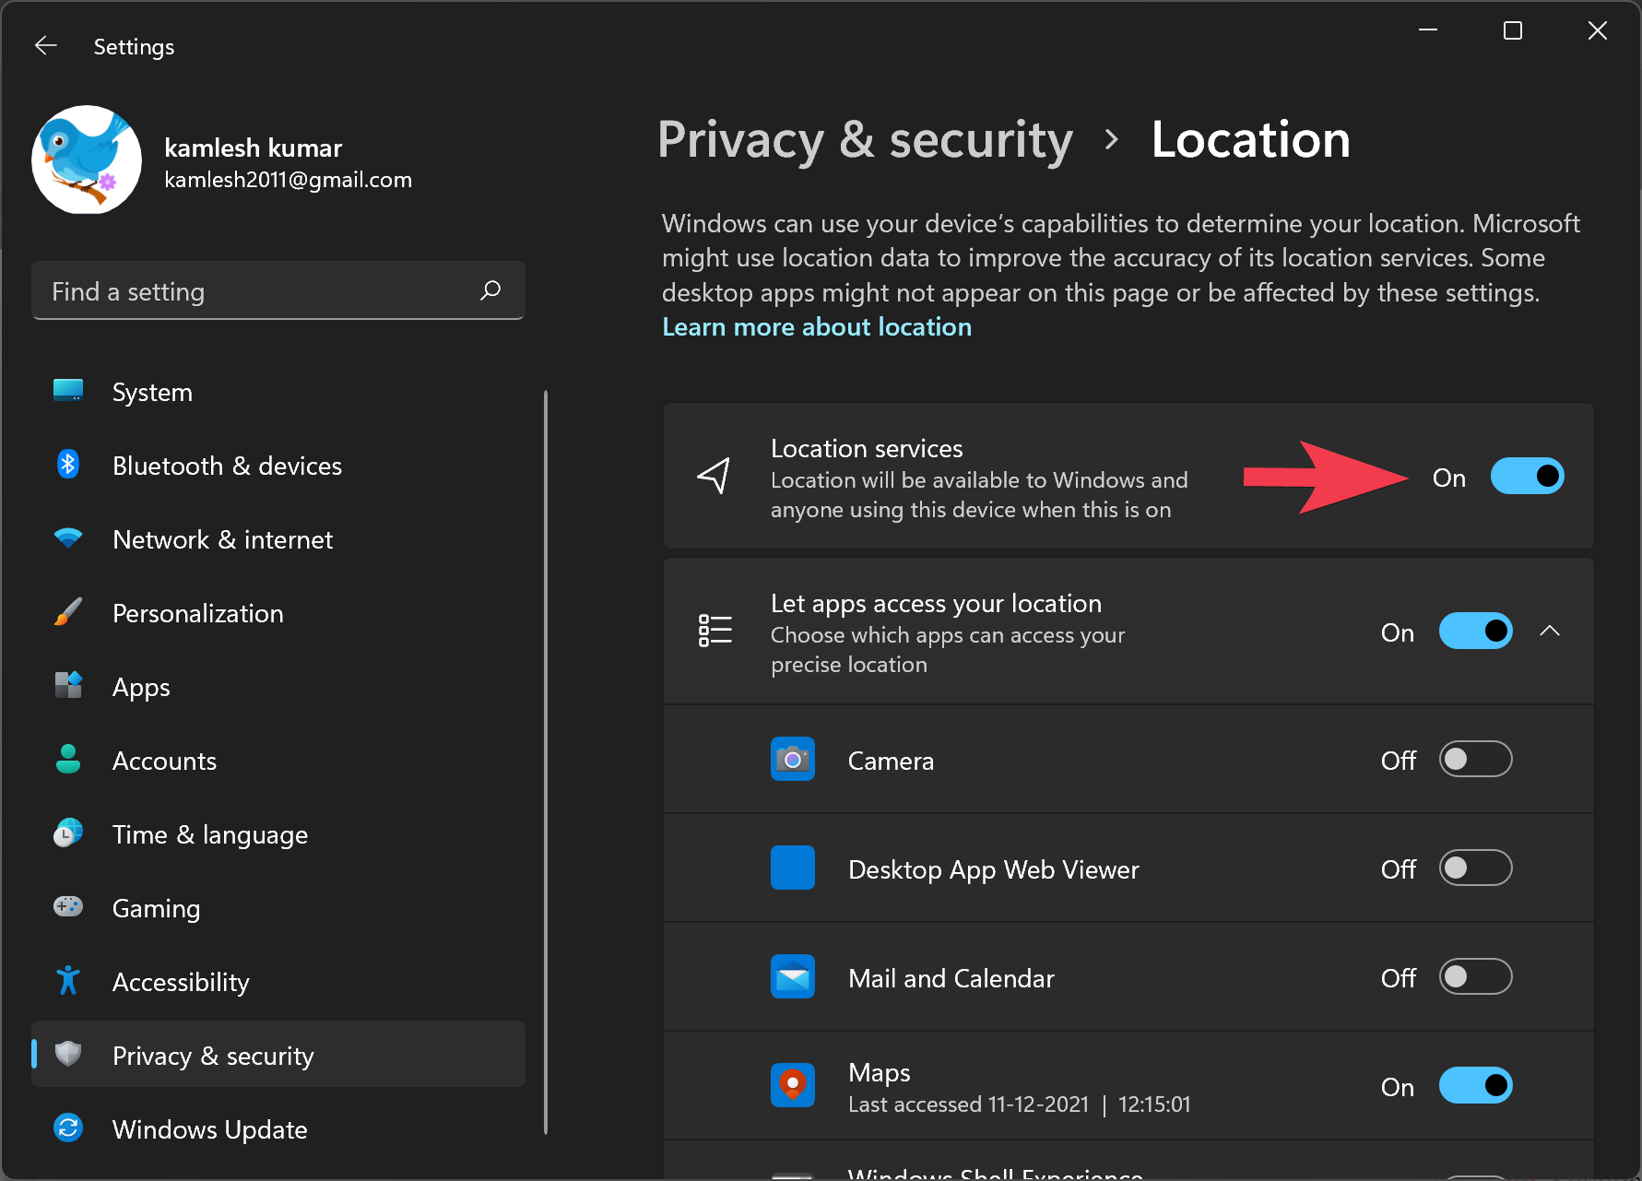
Task: Click the Maps app icon
Action: [x=793, y=1085]
